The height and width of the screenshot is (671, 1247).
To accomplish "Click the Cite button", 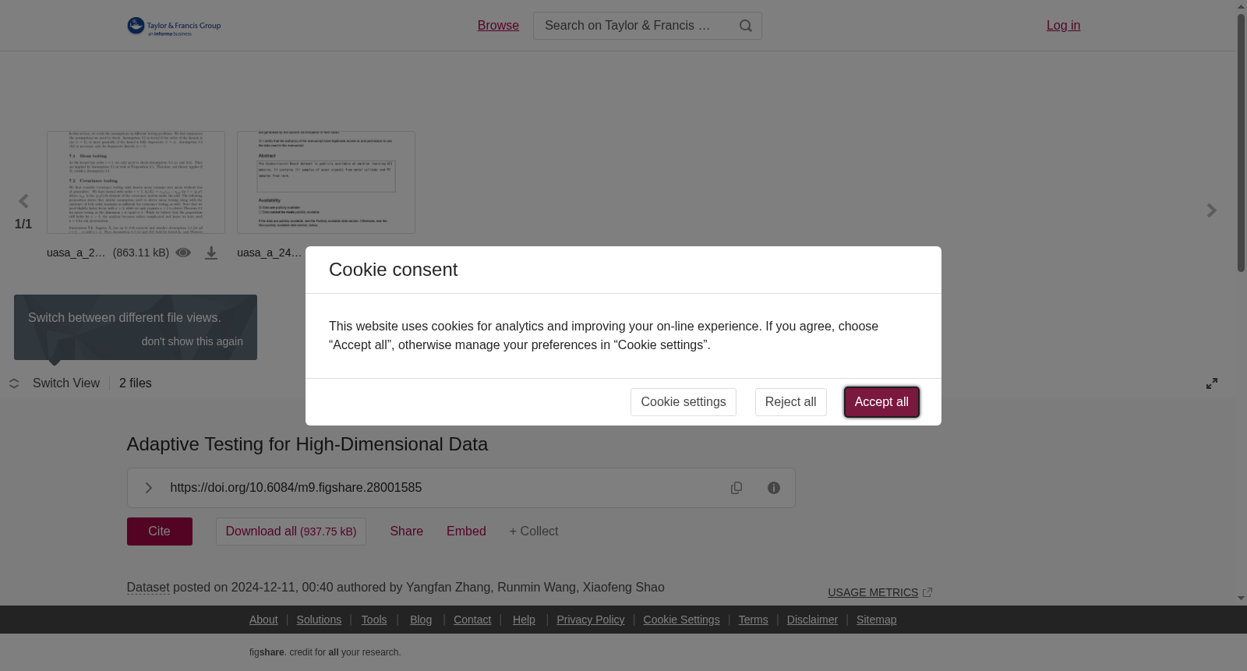I will click(160, 532).
